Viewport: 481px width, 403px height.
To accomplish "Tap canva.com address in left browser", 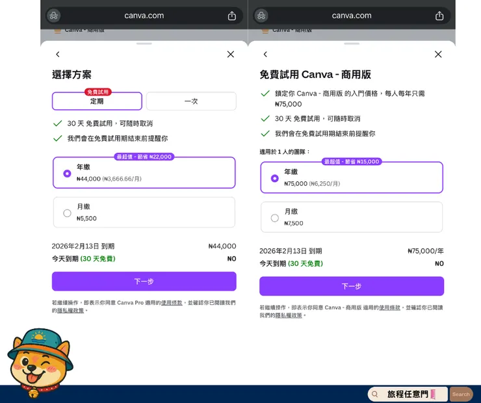I will tap(144, 16).
